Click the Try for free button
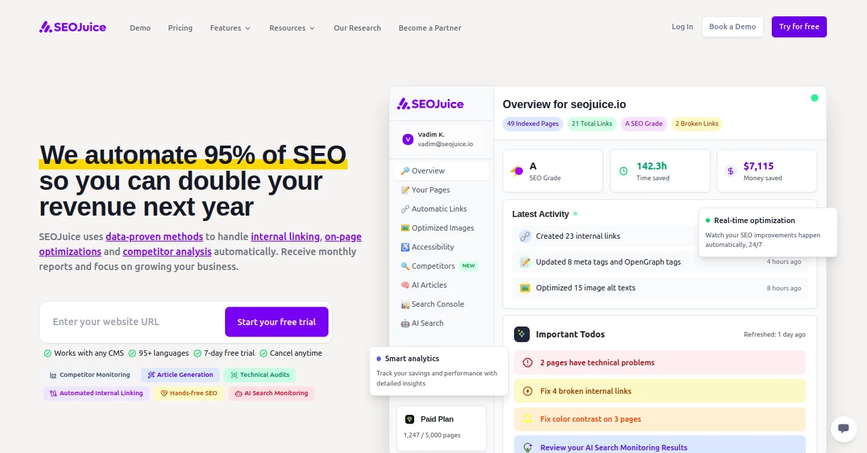 [x=799, y=26]
